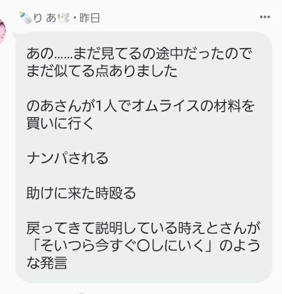This screenshot has width=282, height=294.
Task: Click the 昨日 timestamp of the comment
Action: tap(90, 18)
